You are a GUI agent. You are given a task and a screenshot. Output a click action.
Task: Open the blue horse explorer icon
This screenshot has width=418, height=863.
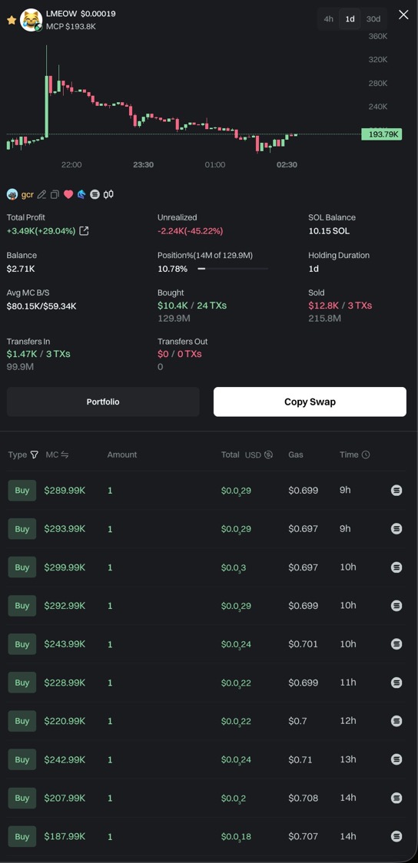tap(81, 194)
